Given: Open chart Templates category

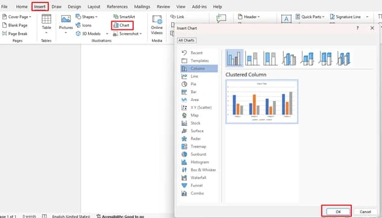Looking at the screenshot, I should click(199, 61).
